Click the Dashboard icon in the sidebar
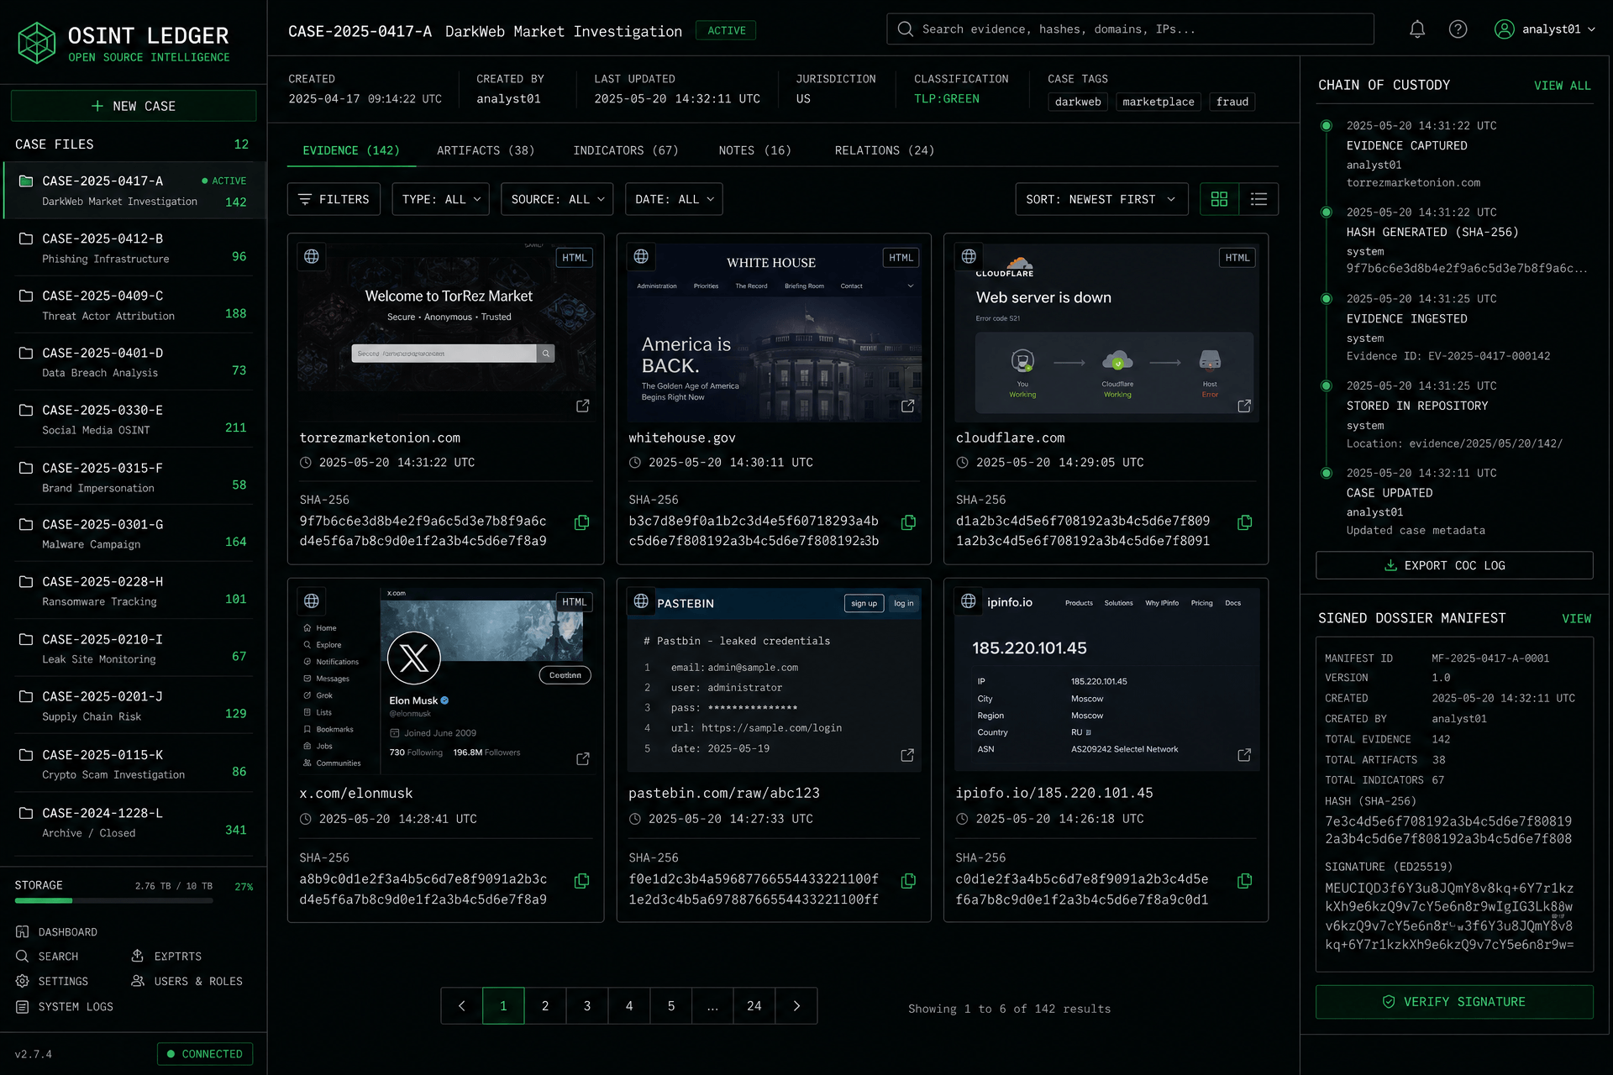1613x1075 pixels. point(23,932)
